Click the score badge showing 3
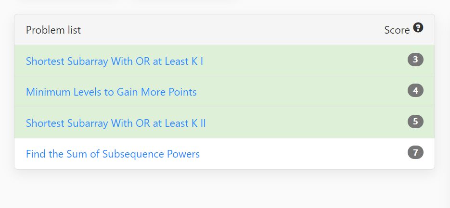Image resolution: width=450 pixels, height=208 pixels. tap(415, 60)
